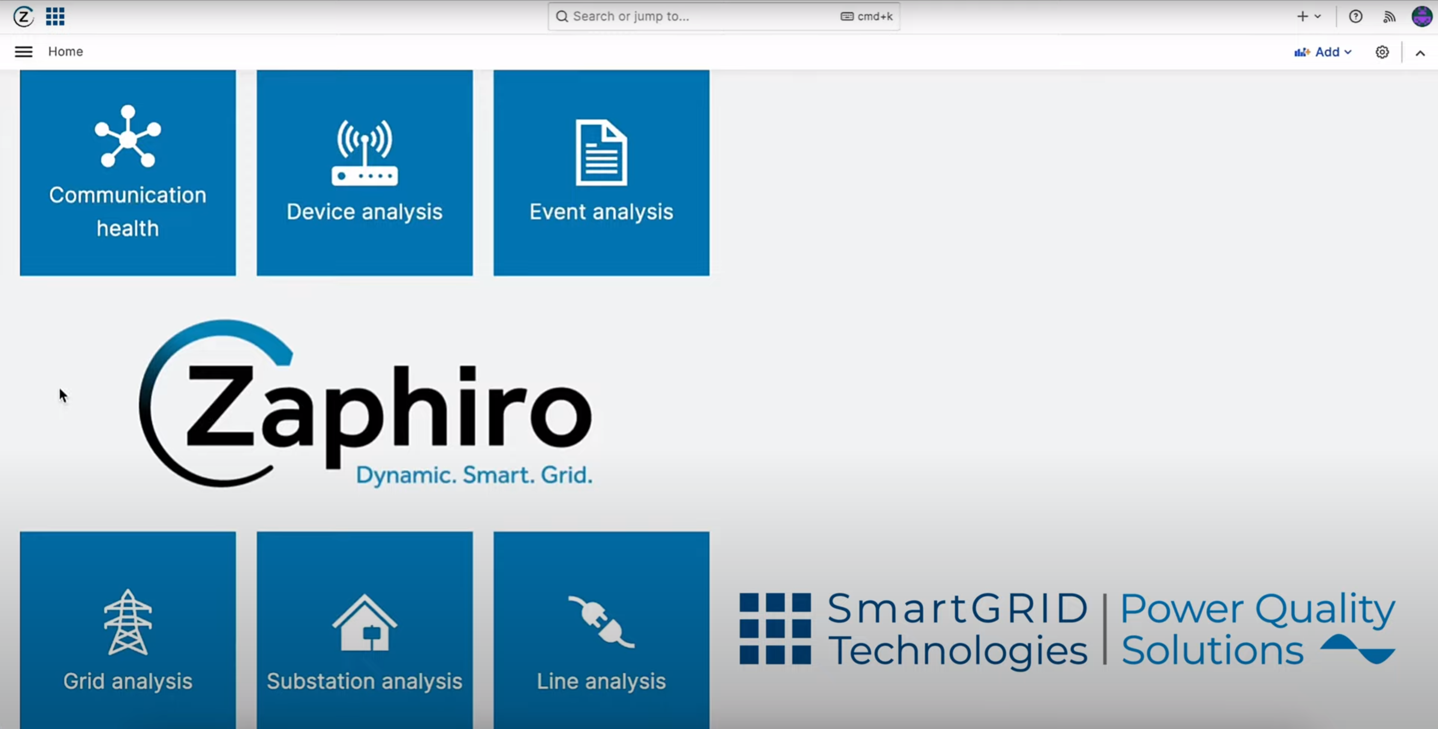This screenshot has height=729, width=1438.
Task: Click the notifications bell icon
Action: point(1389,16)
